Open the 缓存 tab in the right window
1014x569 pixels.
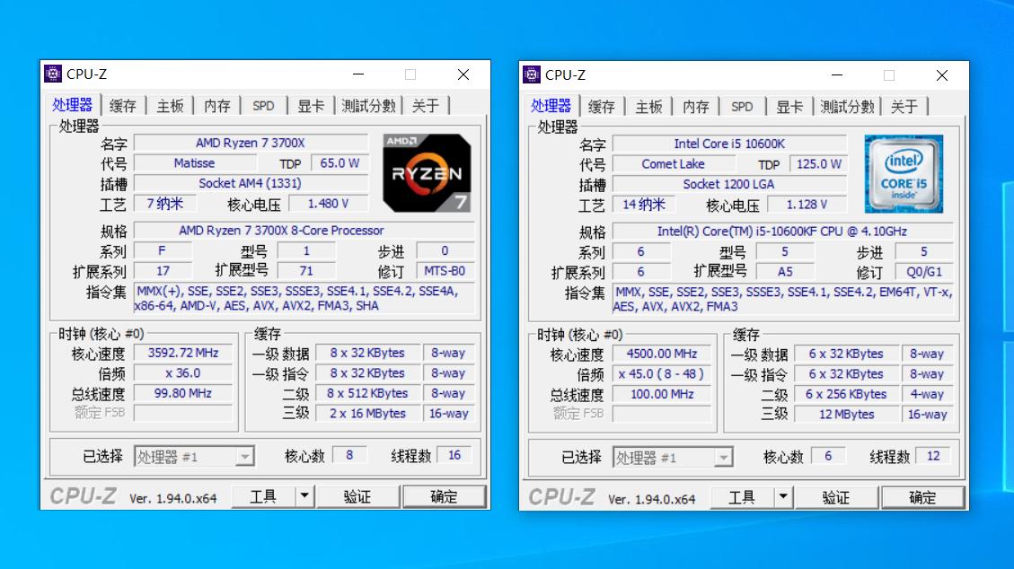(602, 107)
